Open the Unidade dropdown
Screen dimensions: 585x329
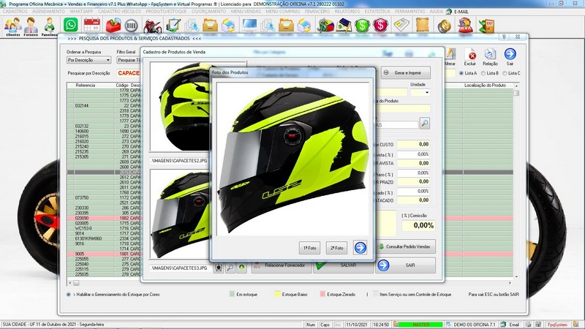[420, 92]
